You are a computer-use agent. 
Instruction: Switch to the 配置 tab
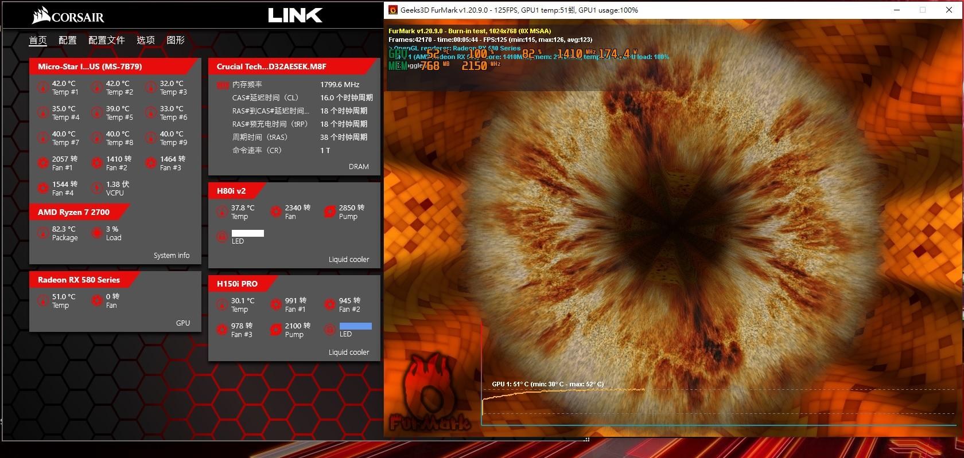(x=68, y=40)
